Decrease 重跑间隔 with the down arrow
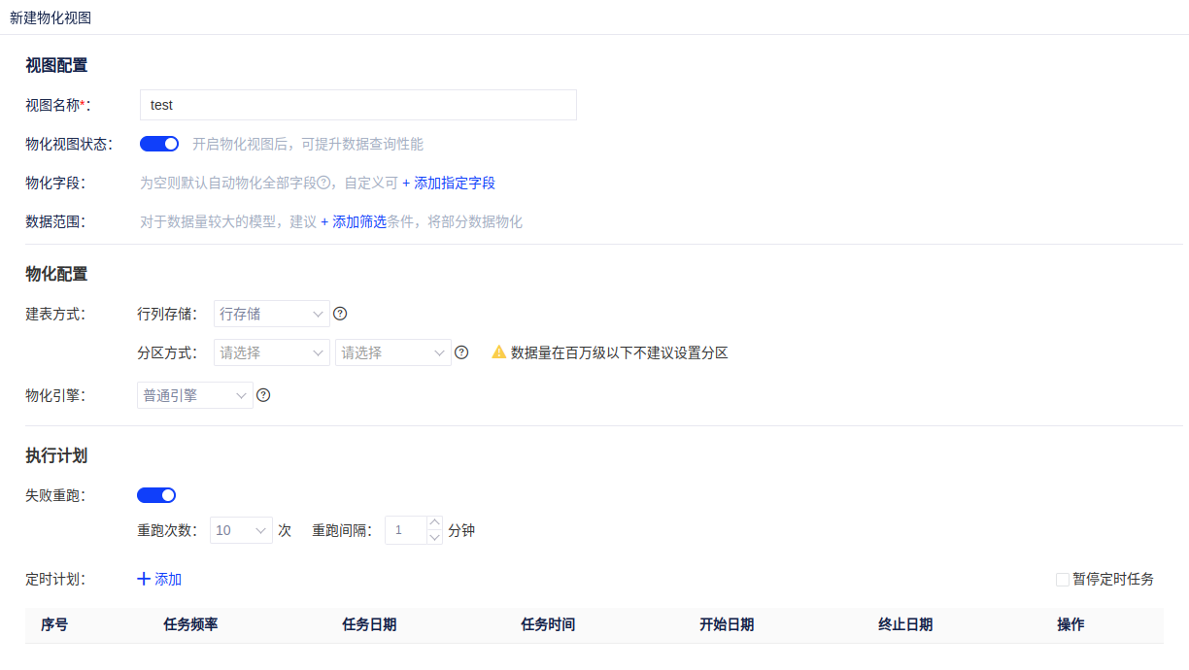Screen dimensions: 1189x670 434,537
